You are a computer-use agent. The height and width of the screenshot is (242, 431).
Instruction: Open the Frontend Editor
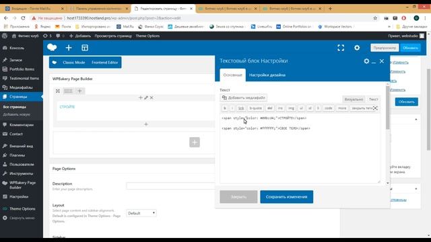pos(105,63)
